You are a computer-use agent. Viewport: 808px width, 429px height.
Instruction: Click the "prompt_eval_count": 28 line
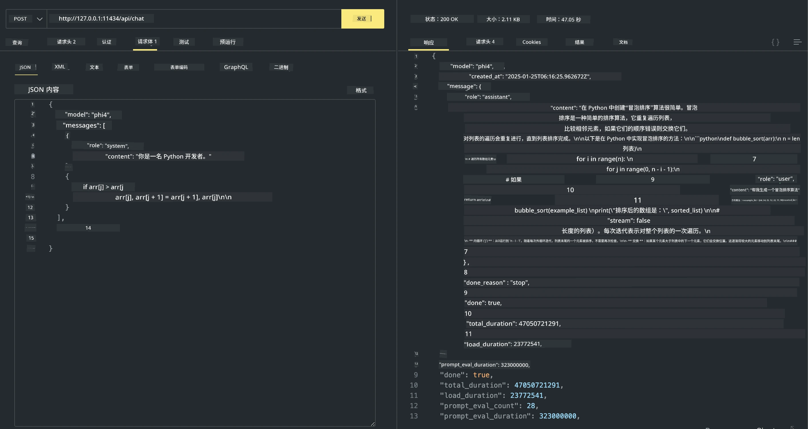489,406
